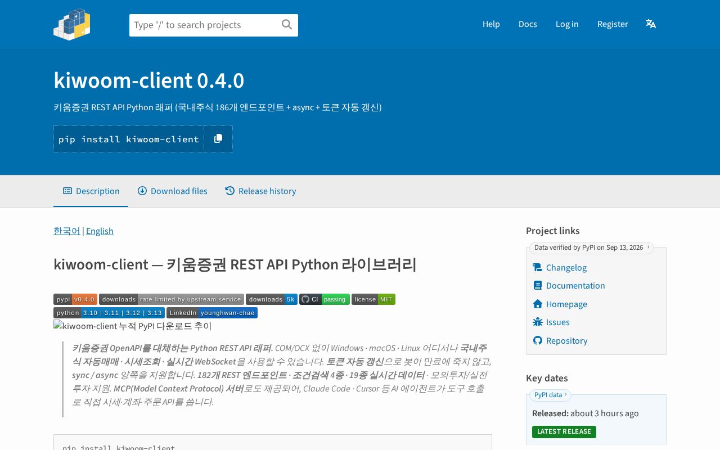Open the Homepage project link
The image size is (720, 450).
pyautogui.click(x=566, y=304)
